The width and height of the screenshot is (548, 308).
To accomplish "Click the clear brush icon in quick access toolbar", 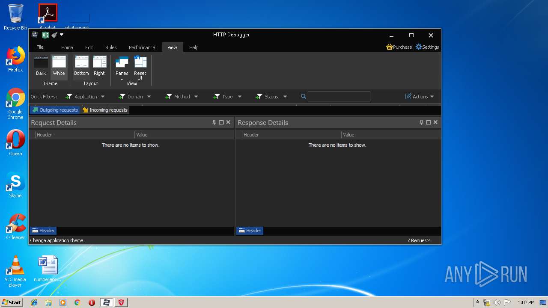I will point(54,35).
